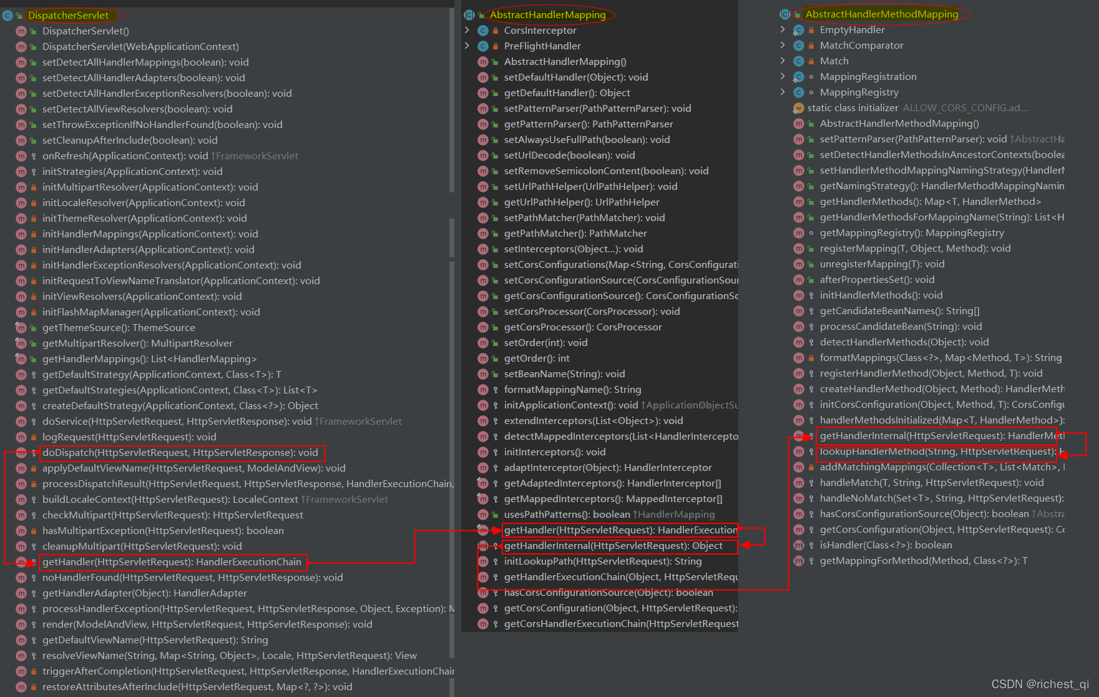
Task: Click method icon beside afterPropertiesSet(): void
Action: (x=798, y=280)
